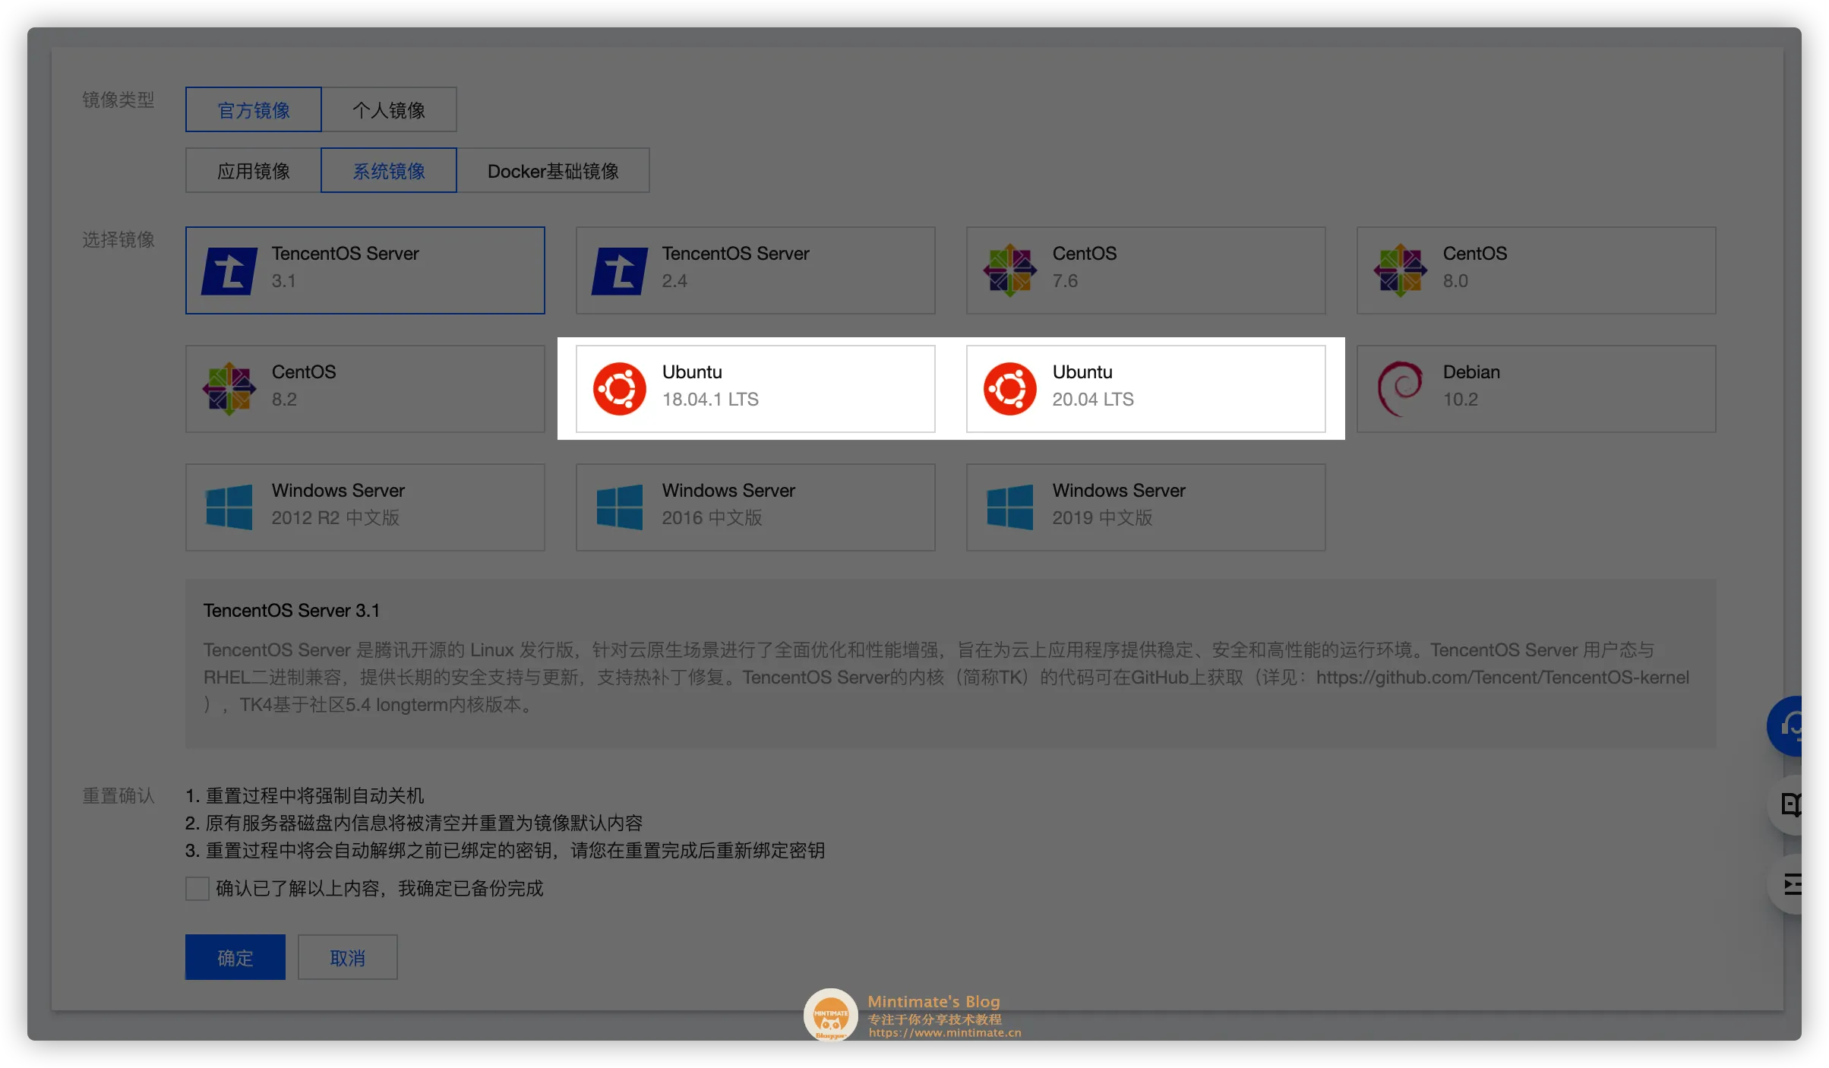Choose the TencentOS Server 2.4 image card
This screenshot has width=1829, height=1068.
(x=756, y=270)
